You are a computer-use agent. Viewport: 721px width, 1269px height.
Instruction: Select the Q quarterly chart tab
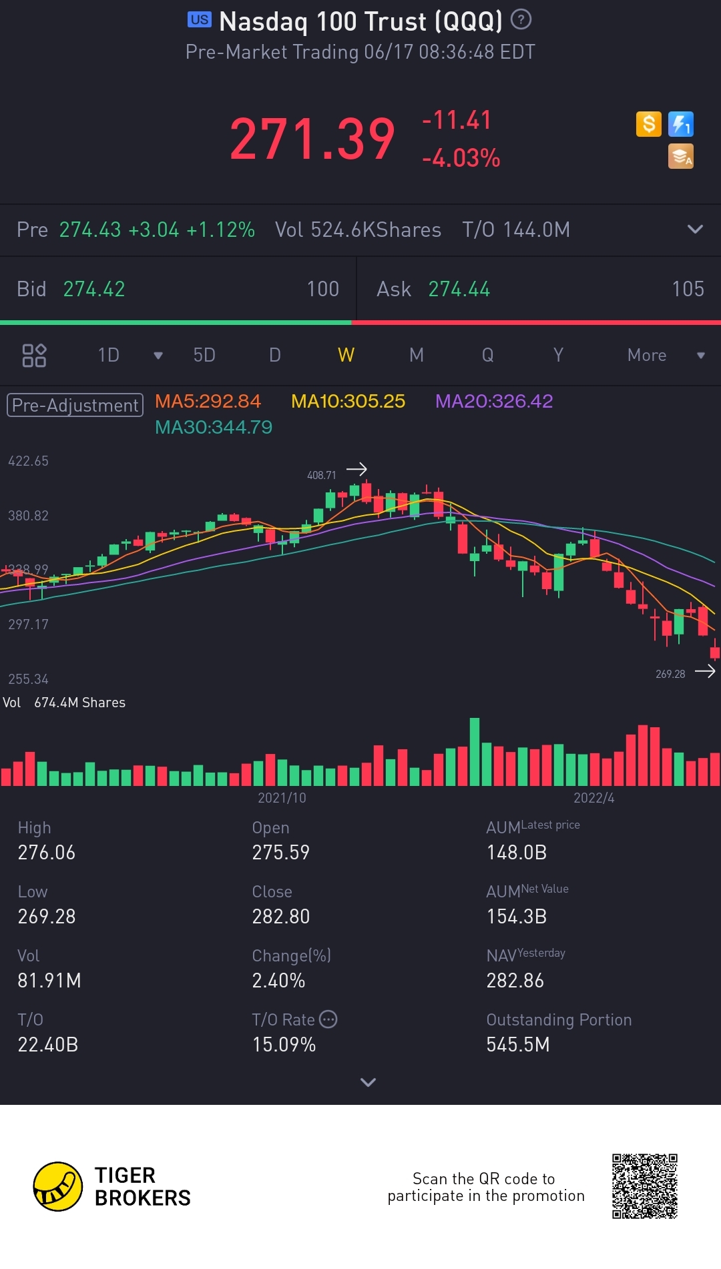[488, 355]
